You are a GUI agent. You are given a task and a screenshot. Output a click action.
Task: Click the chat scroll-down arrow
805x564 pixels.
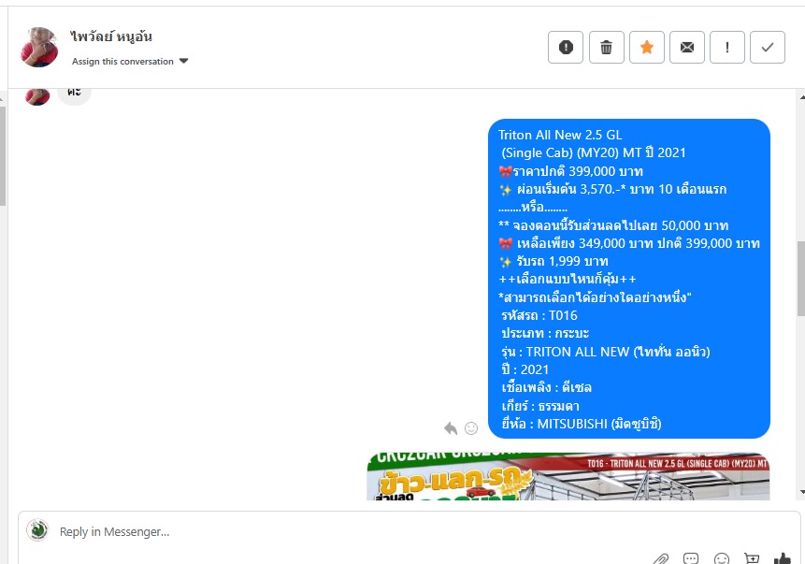point(801,492)
